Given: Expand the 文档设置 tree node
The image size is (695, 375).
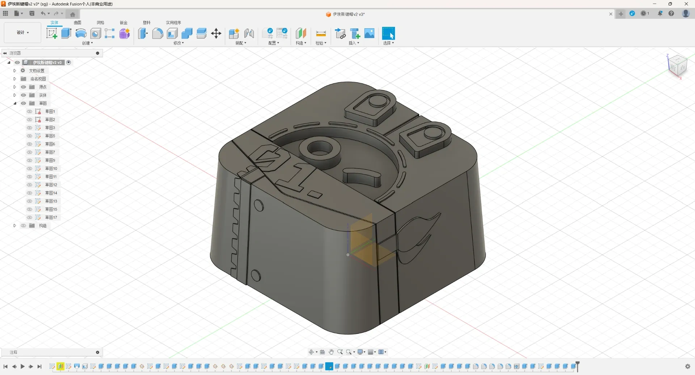Looking at the screenshot, I should tap(15, 71).
